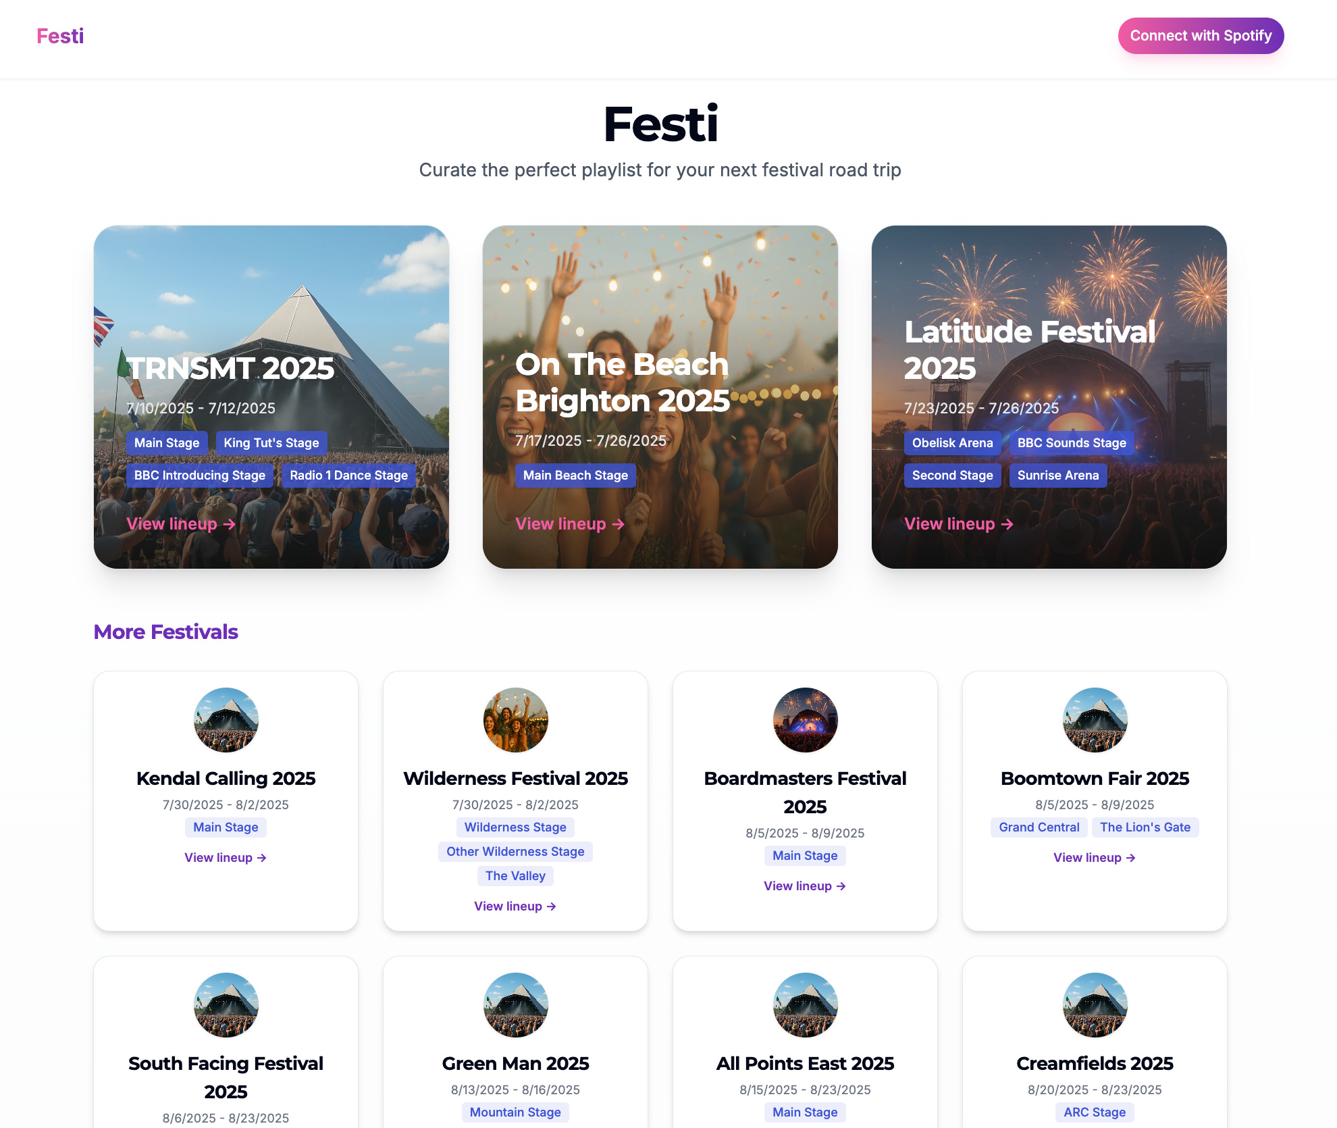
Task: Click the Kendal Calling 2025 round thumbnail
Action: pyautogui.click(x=226, y=720)
